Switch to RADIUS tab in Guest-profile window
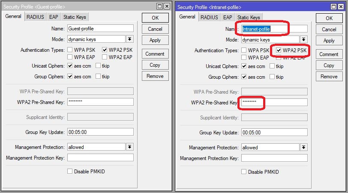 [35, 17]
